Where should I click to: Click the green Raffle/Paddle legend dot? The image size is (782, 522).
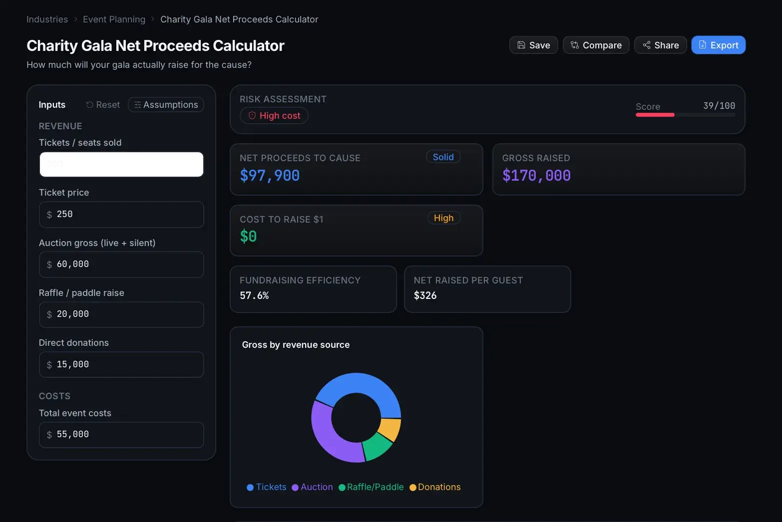tap(342, 488)
